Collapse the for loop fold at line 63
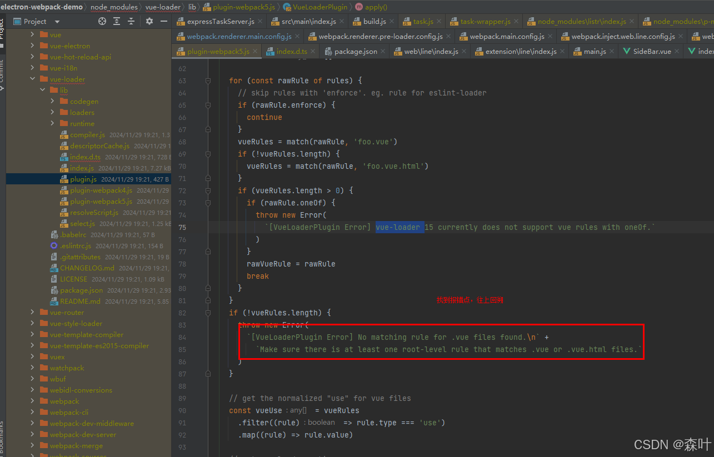The width and height of the screenshot is (714, 457). click(x=208, y=81)
